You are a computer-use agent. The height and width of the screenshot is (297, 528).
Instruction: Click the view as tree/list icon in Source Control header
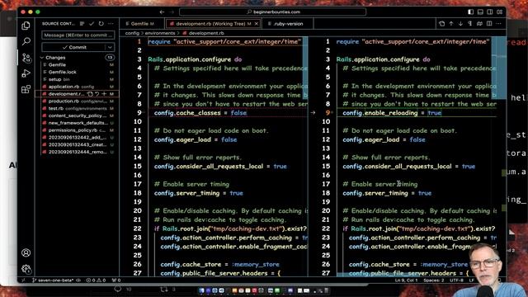pos(82,24)
